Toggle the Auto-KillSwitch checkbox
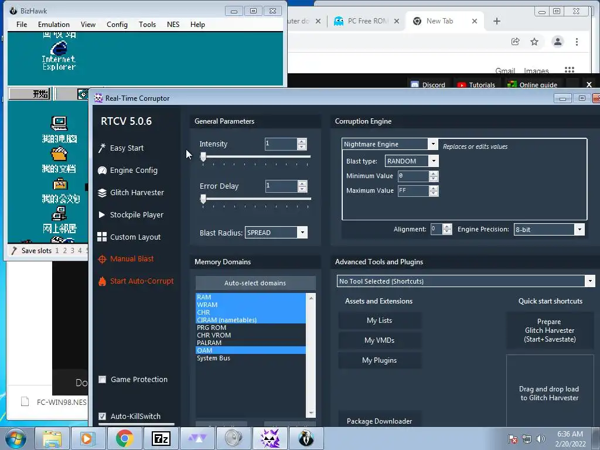600x450 pixels. point(102,417)
